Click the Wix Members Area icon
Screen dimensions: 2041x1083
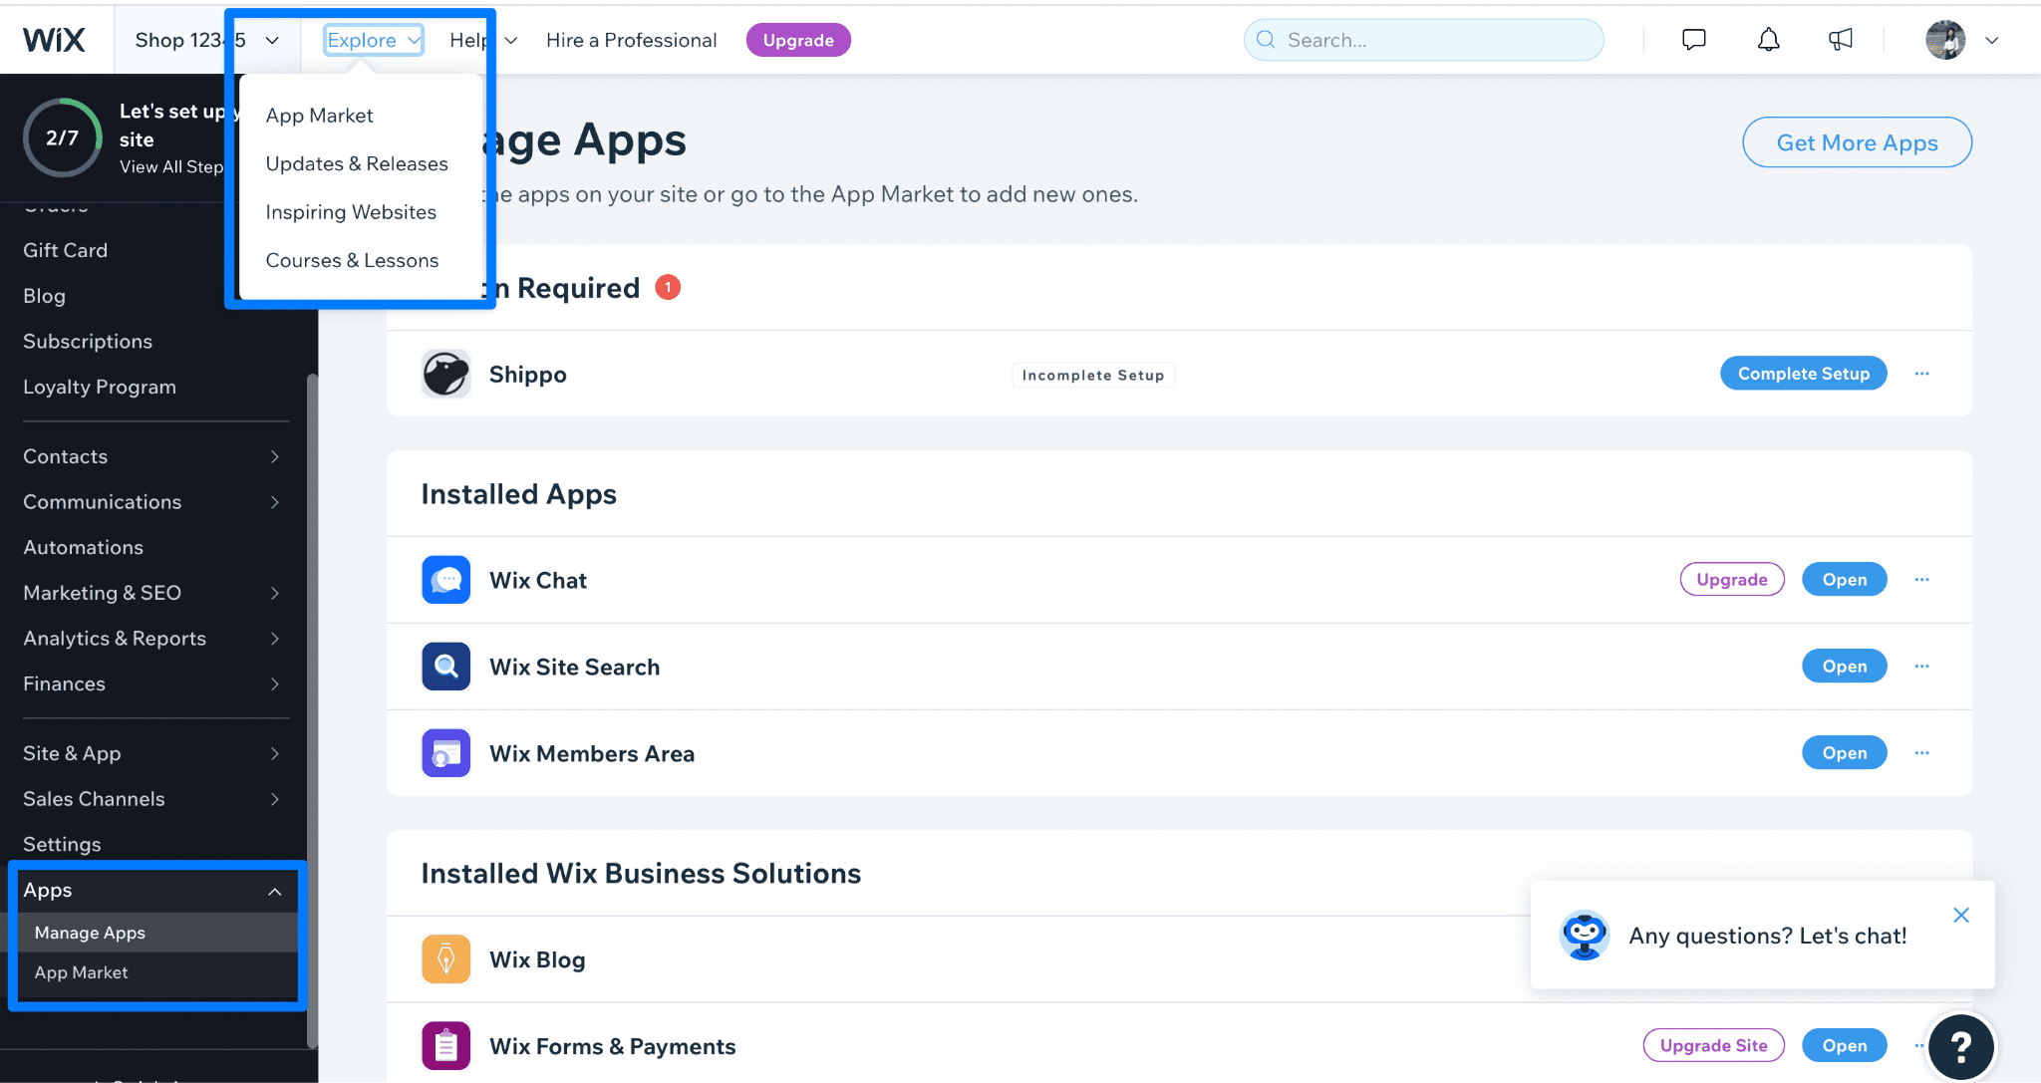[x=445, y=752]
